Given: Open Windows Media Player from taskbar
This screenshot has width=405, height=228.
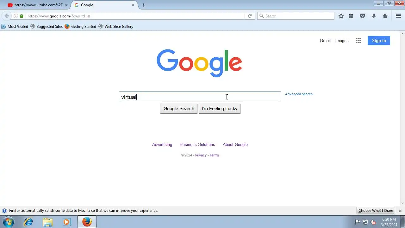Looking at the screenshot, I should pyautogui.click(x=67, y=222).
